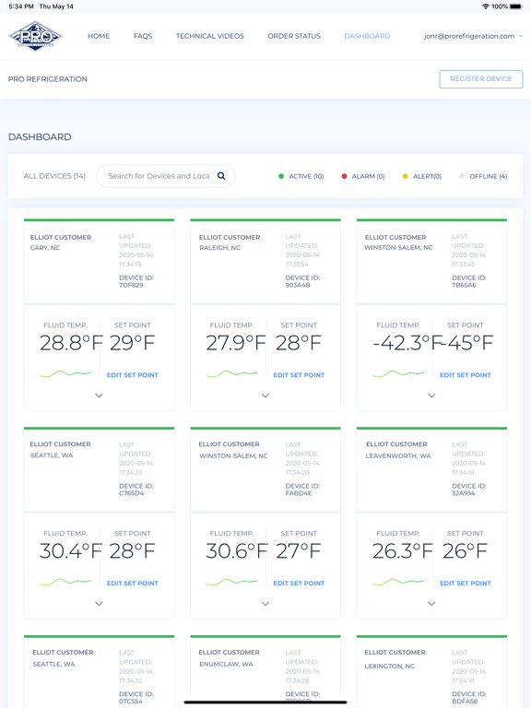Click the PRO Refrigeration logo
Image resolution: width=531 pixels, height=708 pixels.
35,36
